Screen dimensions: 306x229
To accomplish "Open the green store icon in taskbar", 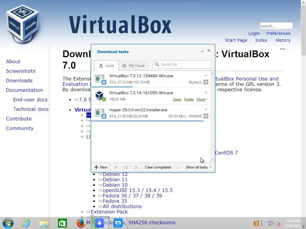I will coord(62,223).
